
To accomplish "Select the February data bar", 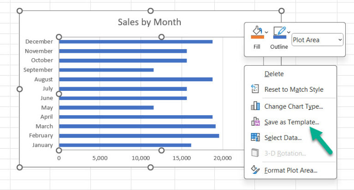I will tap(139, 136).
